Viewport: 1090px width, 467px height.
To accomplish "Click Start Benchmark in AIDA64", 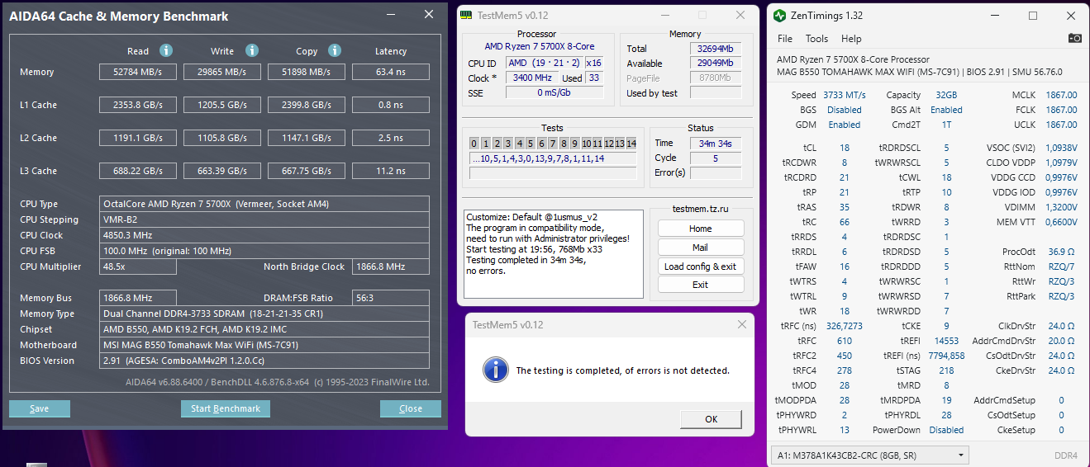I will [226, 408].
